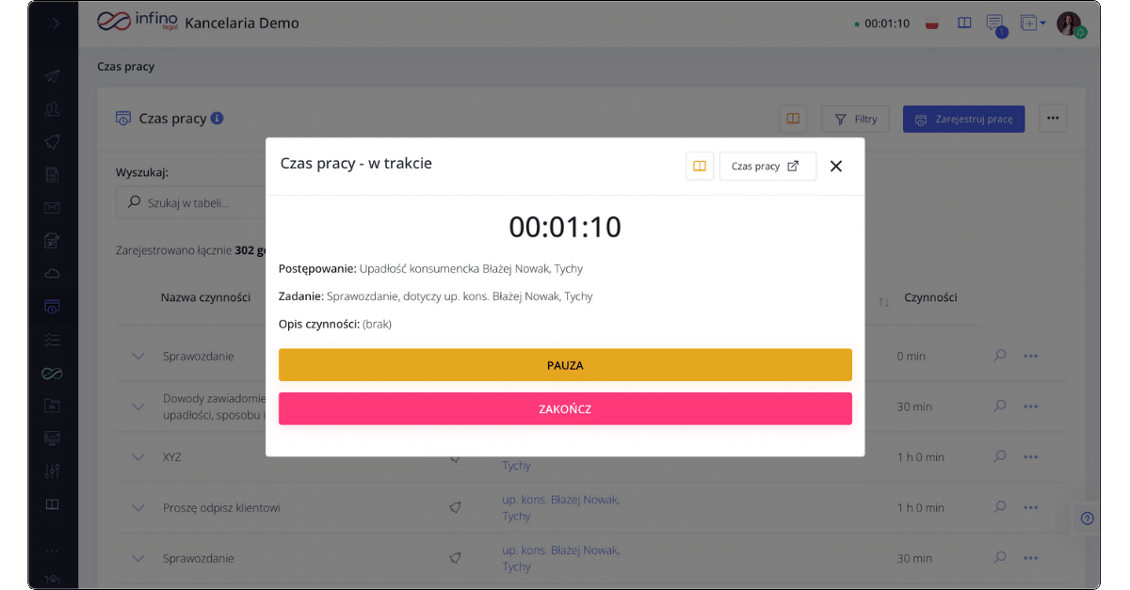
Task: Expand the left sidebar with chevron
Action: [53, 24]
